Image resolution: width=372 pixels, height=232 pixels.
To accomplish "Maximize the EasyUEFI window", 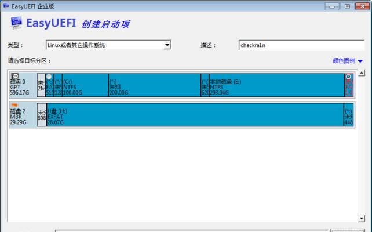I will [347, 6].
